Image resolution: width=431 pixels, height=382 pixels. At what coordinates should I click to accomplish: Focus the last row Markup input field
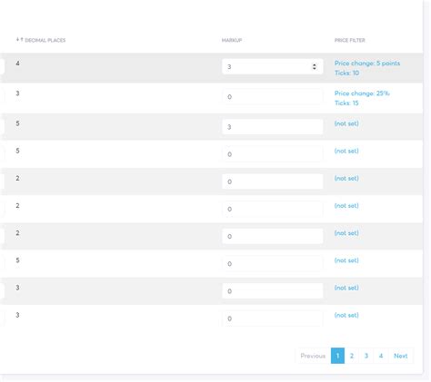(273, 318)
